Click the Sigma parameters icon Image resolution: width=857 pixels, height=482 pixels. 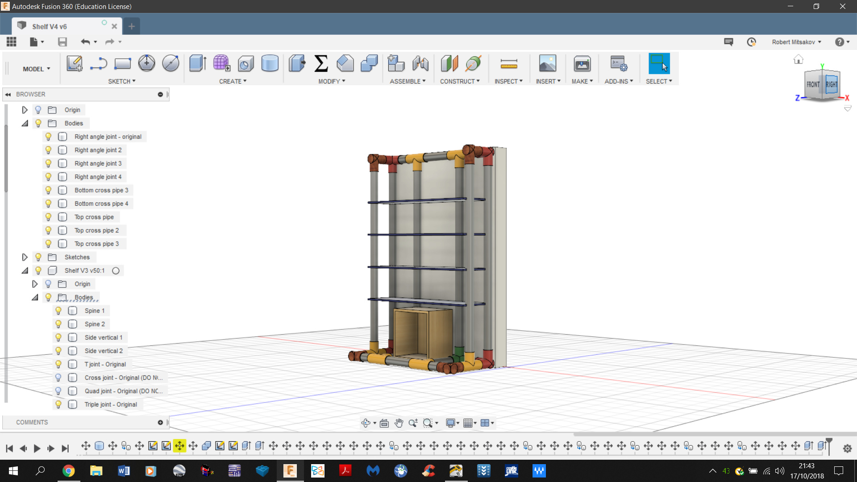click(x=321, y=63)
